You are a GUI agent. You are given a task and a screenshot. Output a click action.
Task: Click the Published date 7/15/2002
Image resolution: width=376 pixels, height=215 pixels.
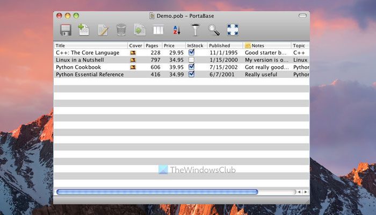click(223, 67)
